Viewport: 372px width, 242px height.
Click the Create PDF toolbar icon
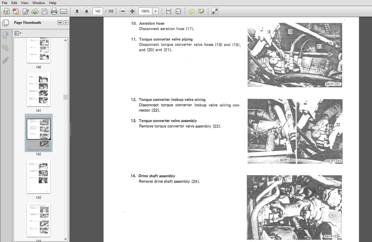(6, 11)
